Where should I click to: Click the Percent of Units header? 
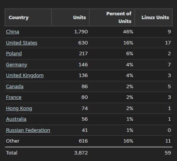click(x=119, y=18)
